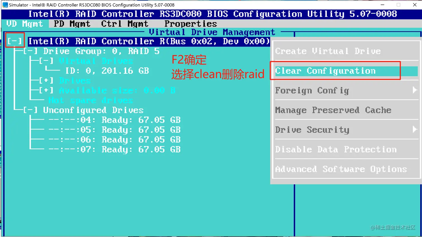The image size is (422, 237).
Task: Click the Simulator window title icon
Action: [5, 5]
